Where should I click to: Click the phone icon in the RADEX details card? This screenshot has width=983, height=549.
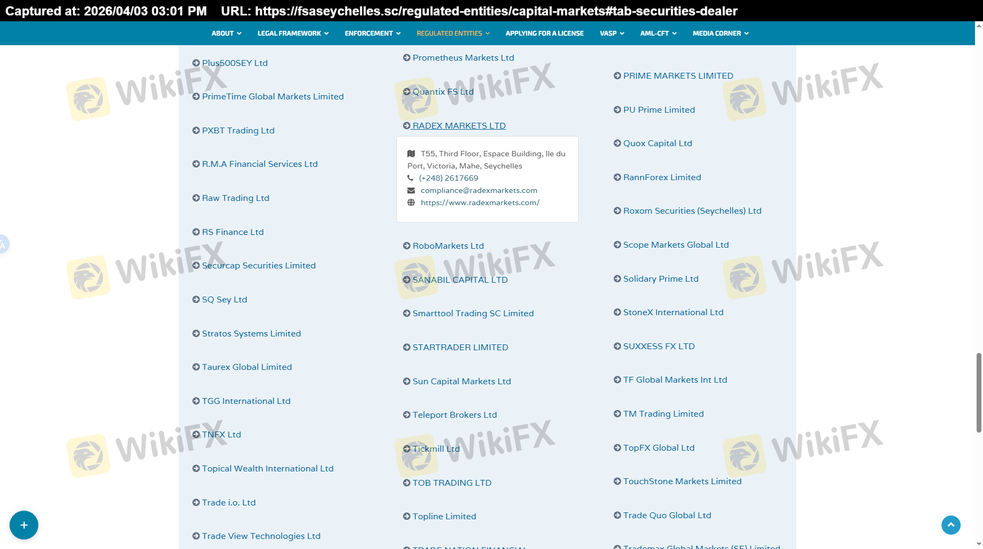[x=410, y=178]
